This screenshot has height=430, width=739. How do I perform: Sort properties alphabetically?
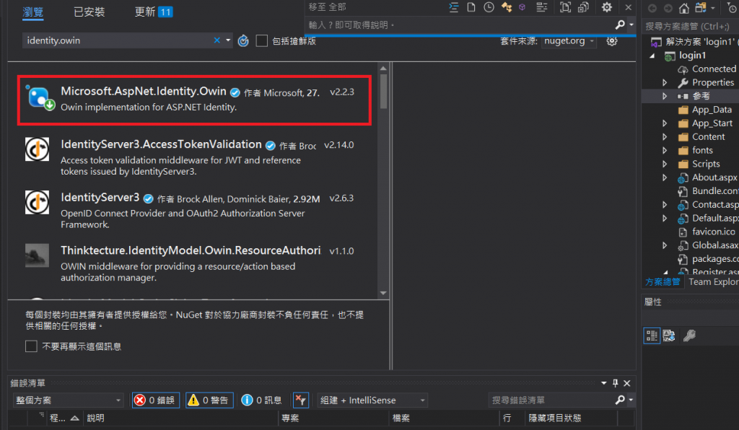669,335
